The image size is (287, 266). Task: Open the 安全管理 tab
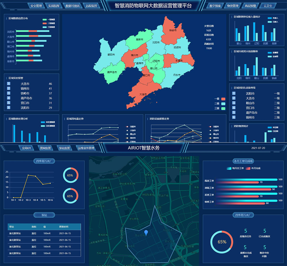click(x=36, y=6)
